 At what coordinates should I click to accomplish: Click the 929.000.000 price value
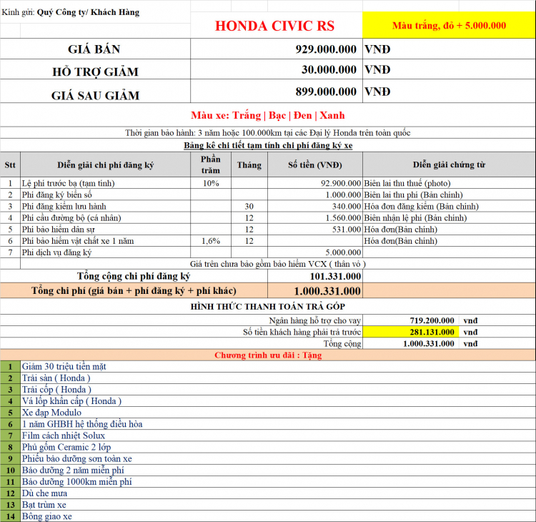pyautogui.click(x=326, y=49)
